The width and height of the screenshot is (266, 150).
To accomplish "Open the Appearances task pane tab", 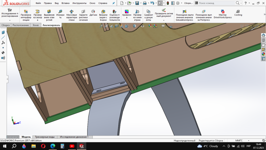I will click(263, 54).
